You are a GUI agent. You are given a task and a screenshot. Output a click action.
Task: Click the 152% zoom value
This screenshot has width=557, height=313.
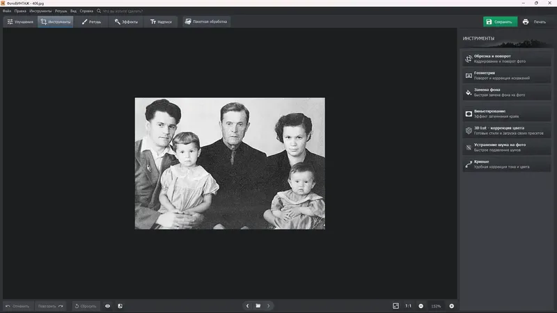tap(436, 306)
